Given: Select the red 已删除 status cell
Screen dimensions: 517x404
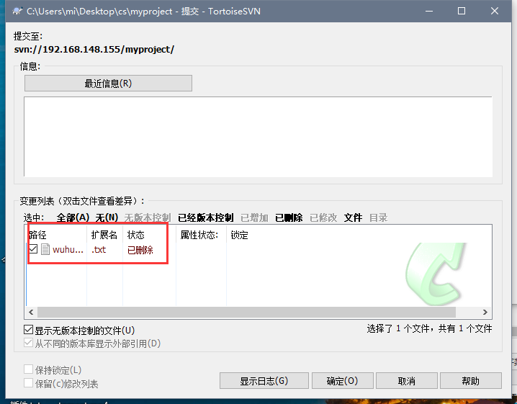Looking at the screenshot, I should point(140,250).
